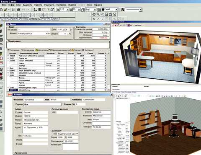Screen dimensions: 201x155
Task: Click the new document icon in toolbar
Action: 2,10
